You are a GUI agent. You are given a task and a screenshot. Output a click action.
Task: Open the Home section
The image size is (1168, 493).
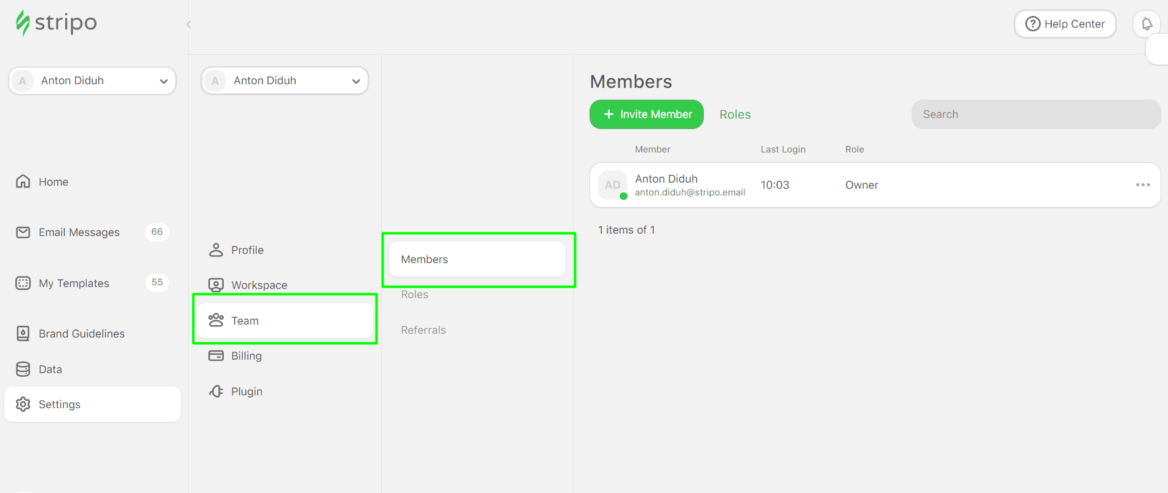tap(53, 182)
